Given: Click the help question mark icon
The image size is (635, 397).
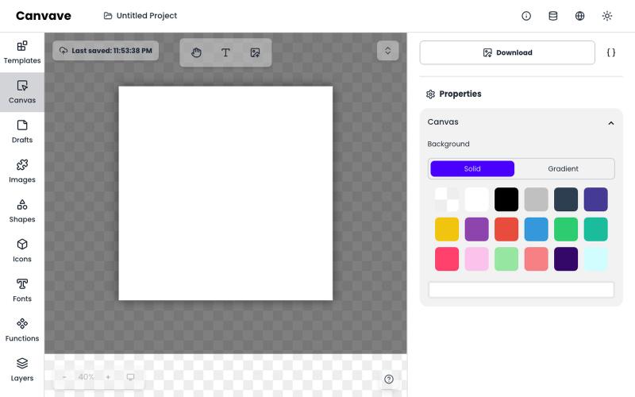Looking at the screenshot, I should (x=389, y=380).
